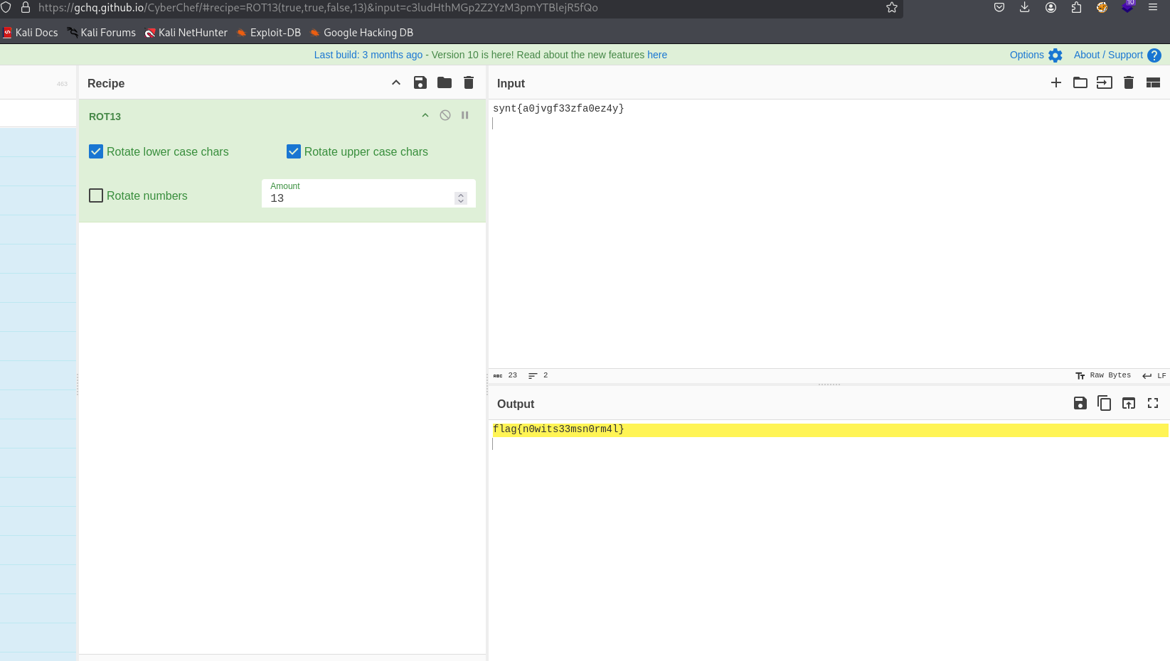This screenshot has width=1170, height=661.
Task: Collapse the Recipe panel chevron
Action: 396,83
